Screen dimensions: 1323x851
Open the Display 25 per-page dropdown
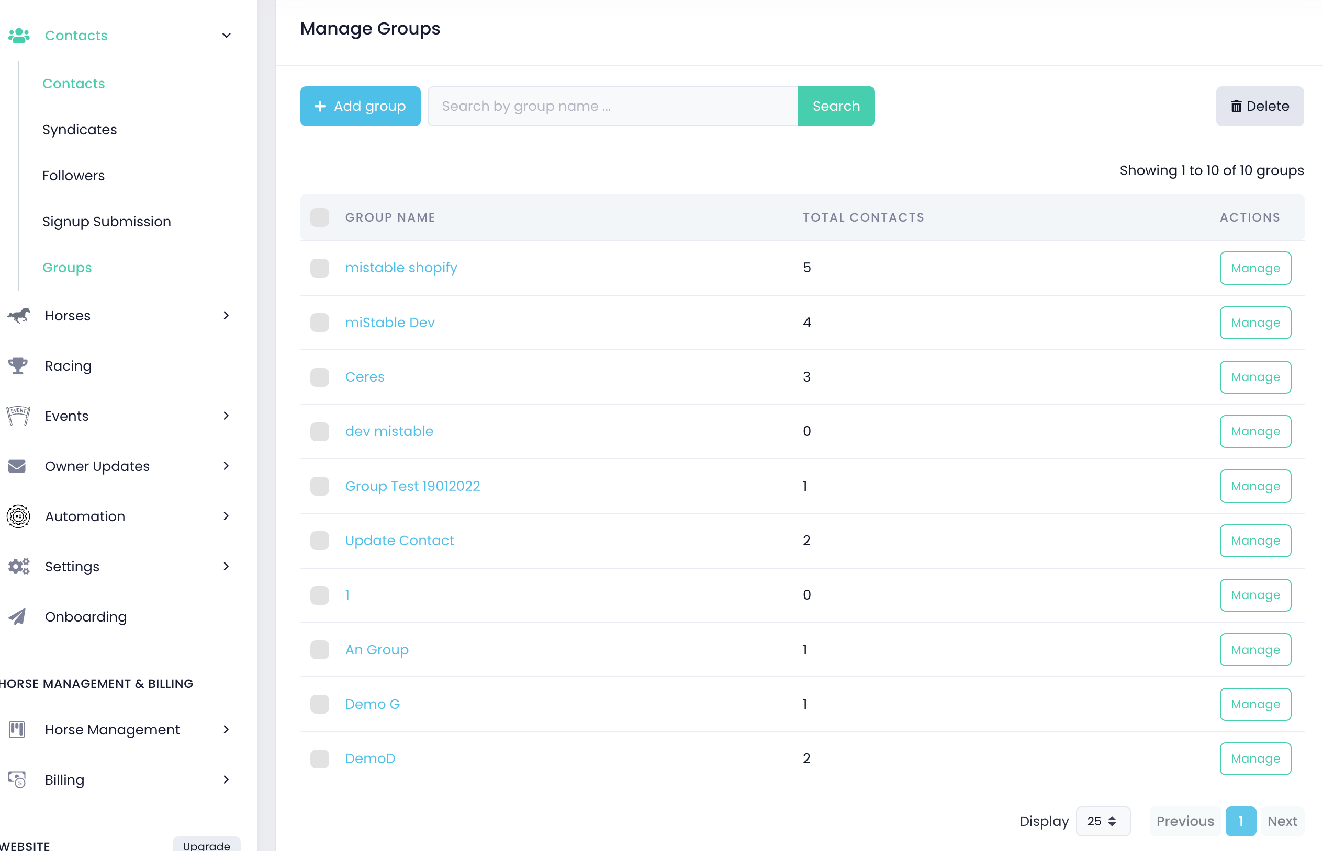(x=1102, y=821)
